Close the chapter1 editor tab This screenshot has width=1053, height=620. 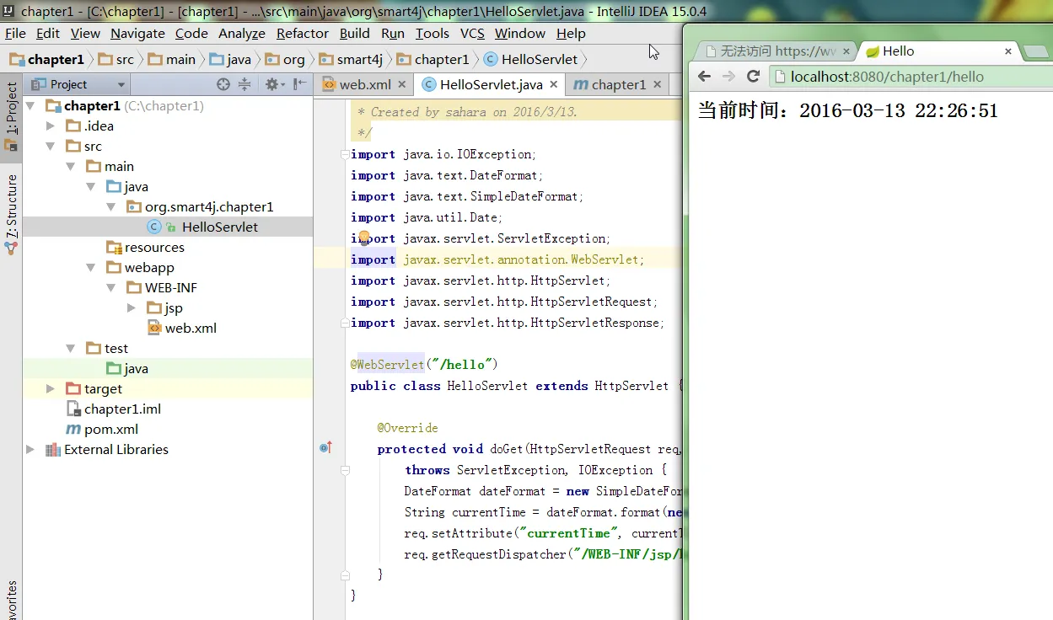coord(658,85)
